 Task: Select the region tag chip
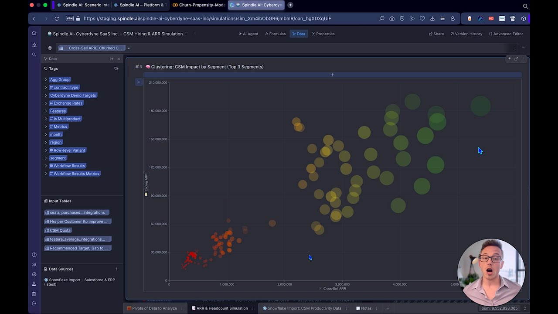[56, 142]
